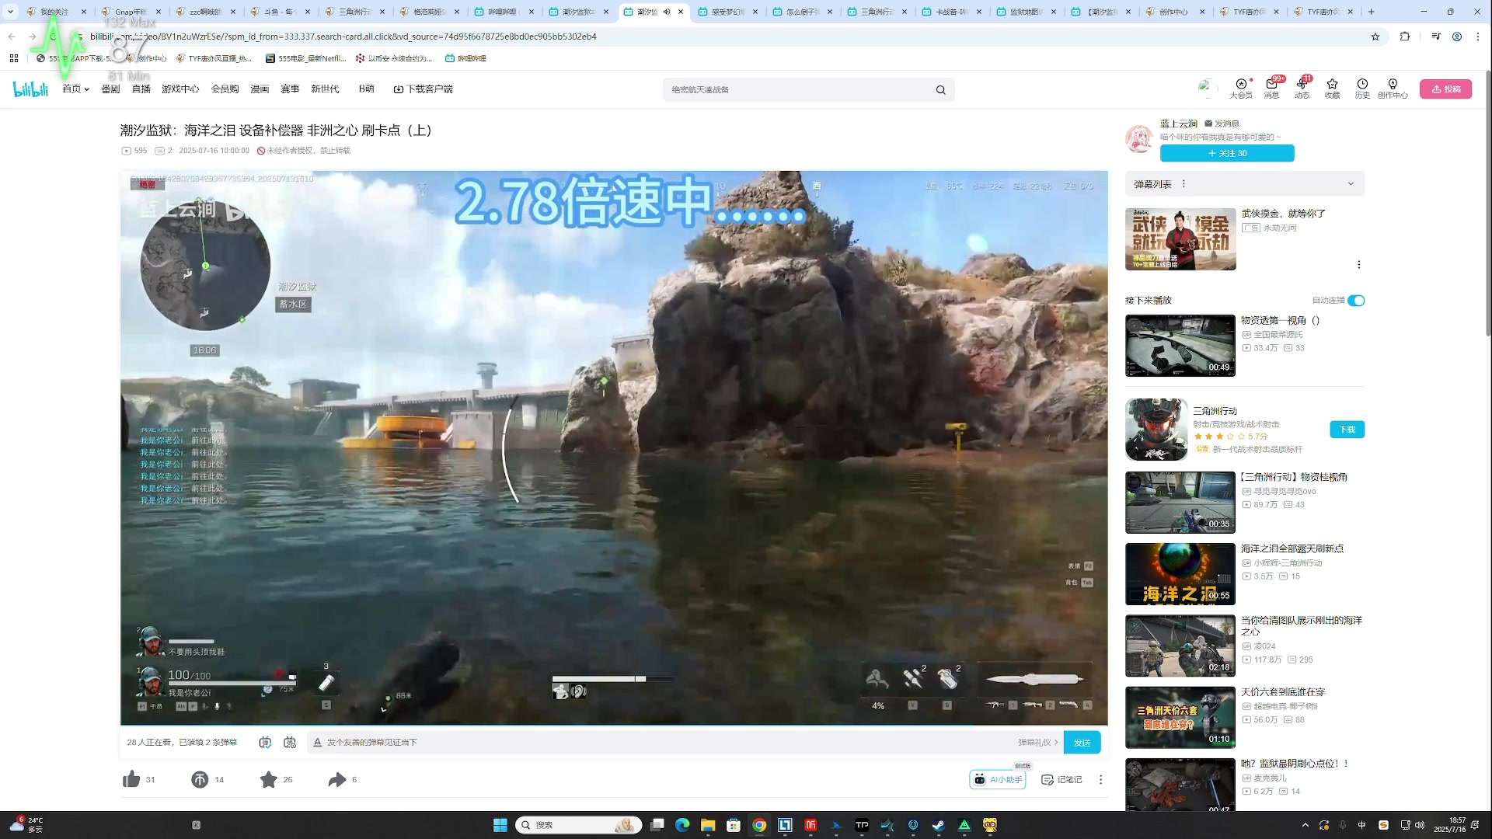Viewport: 1492px width, 839px height.
Task: Open Chrome three-dot menu
Action: (1478, 37)
